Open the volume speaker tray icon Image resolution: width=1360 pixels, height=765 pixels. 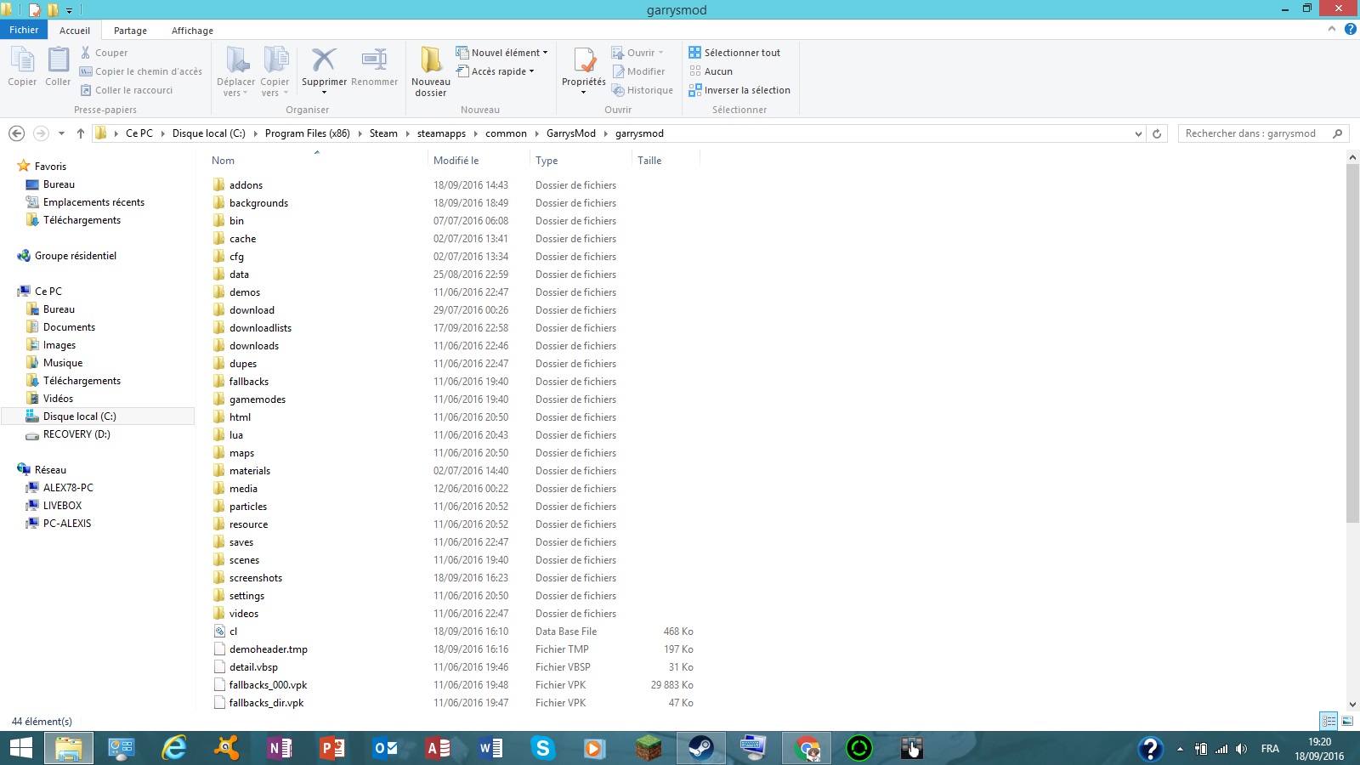coord(1241,749)
